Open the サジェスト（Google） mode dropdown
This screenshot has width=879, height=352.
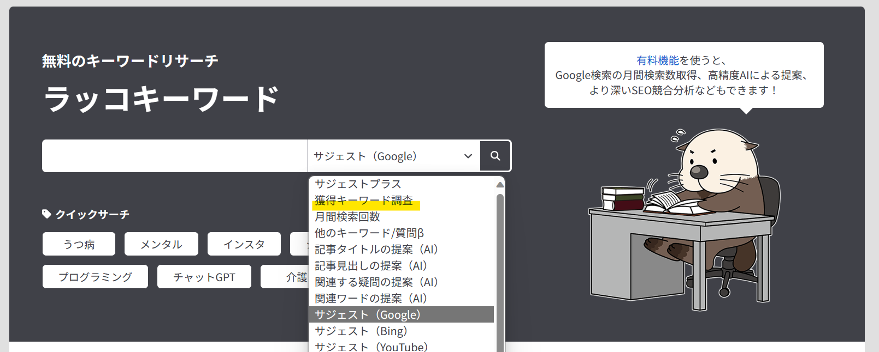[x=393, y=156]
